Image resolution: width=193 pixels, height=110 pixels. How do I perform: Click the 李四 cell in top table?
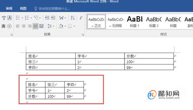point(51,67)
